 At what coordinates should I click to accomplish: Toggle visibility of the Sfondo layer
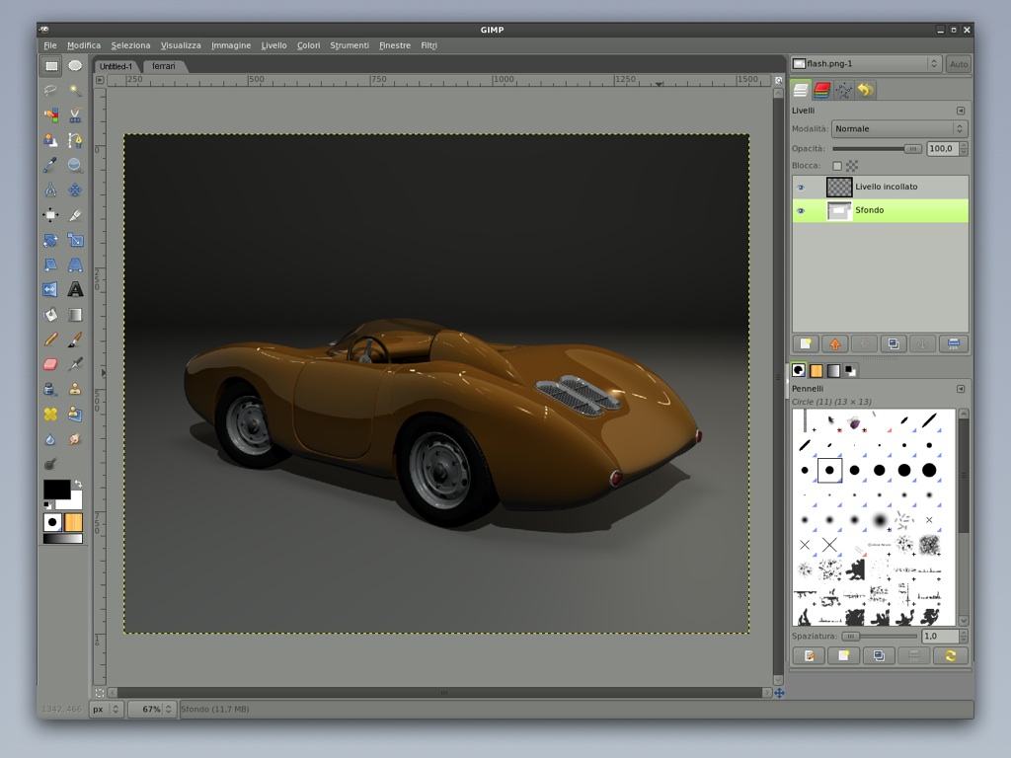coord(801,210)
